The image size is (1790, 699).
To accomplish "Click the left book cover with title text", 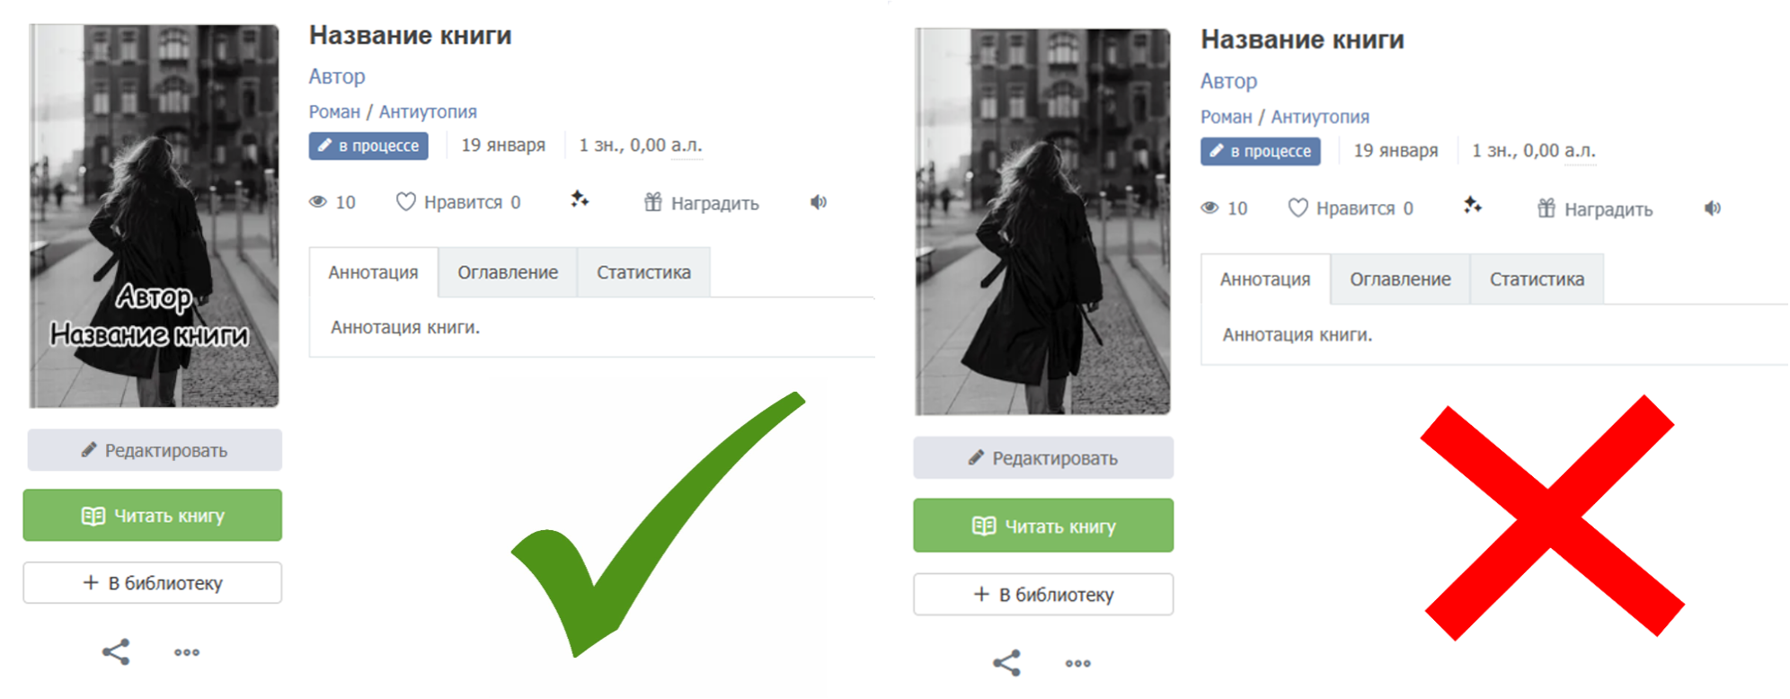I will pyautogui.click(x=155, y=216).
